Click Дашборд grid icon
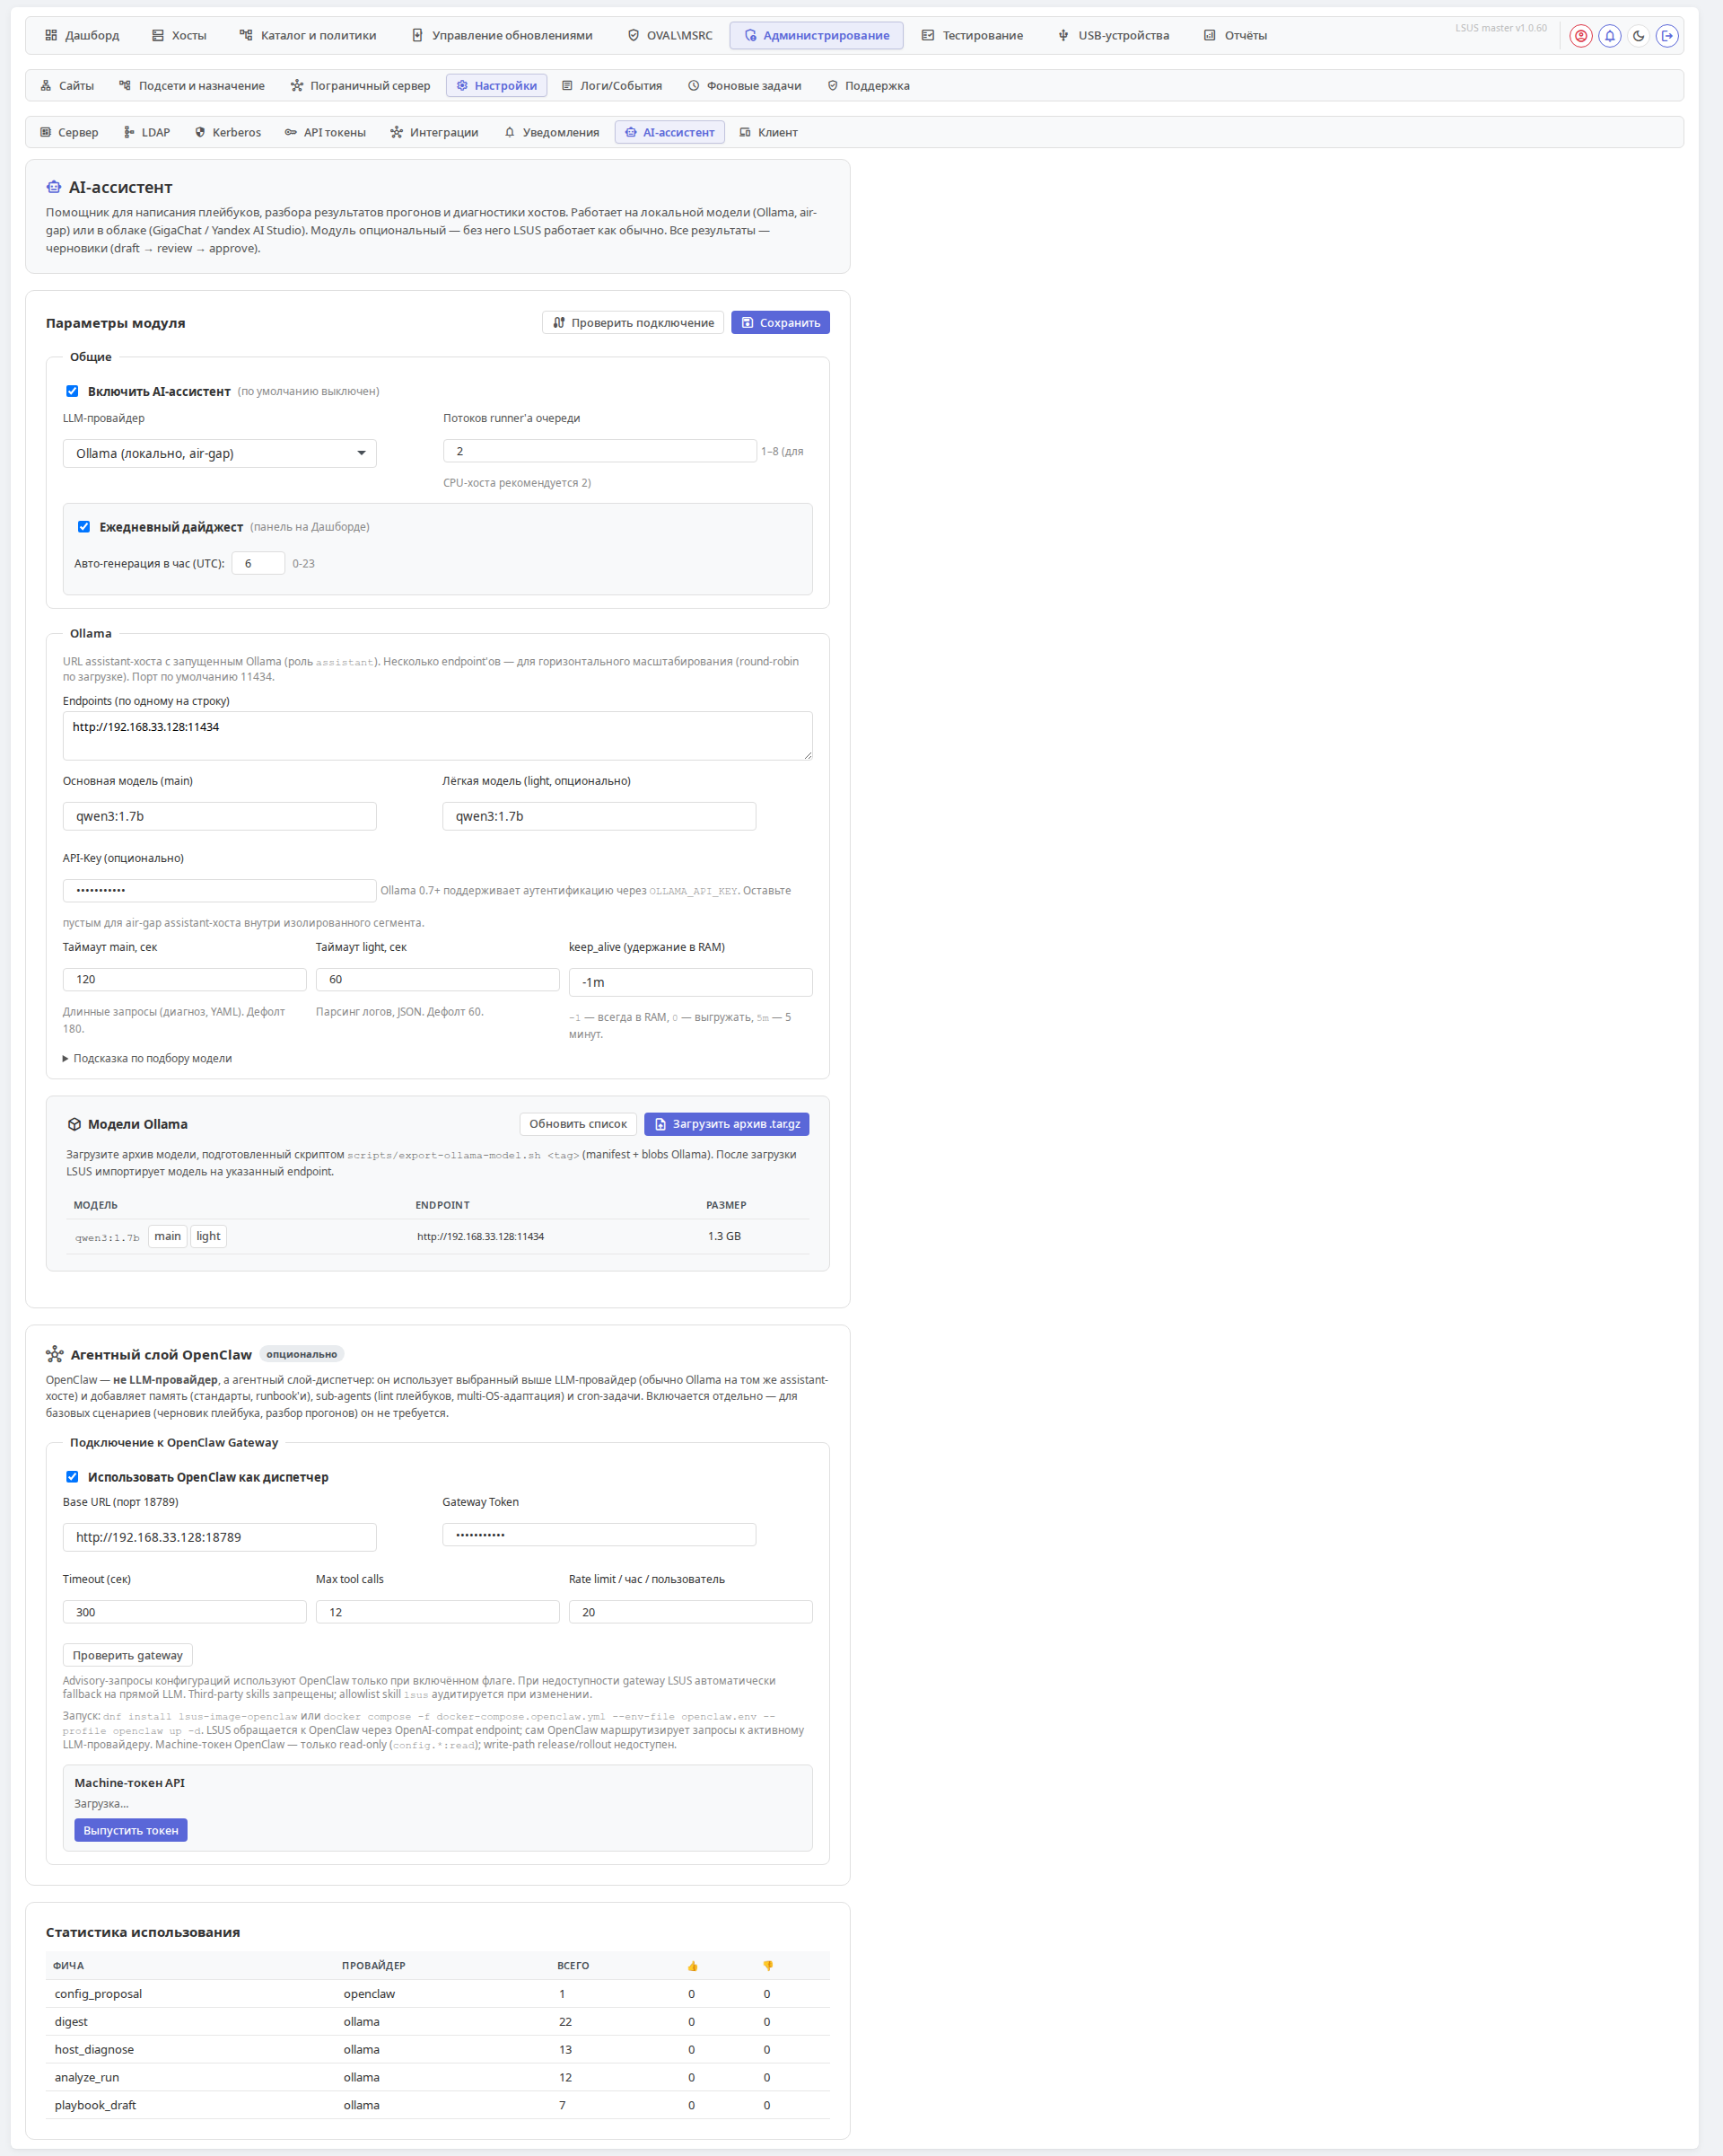1723x2156 pixels. point(51,35)
